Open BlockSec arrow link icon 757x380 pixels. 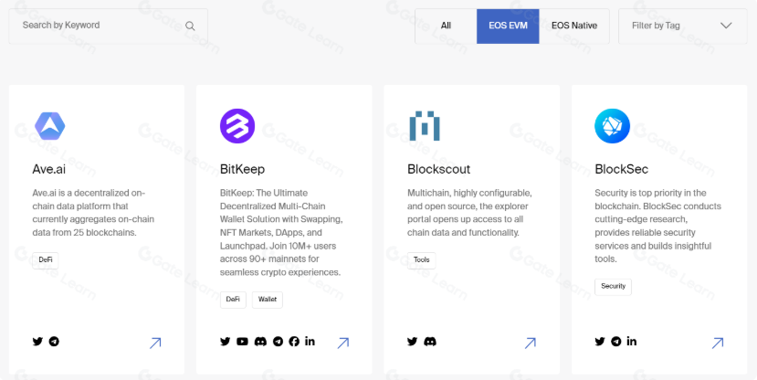coord(718,343)
